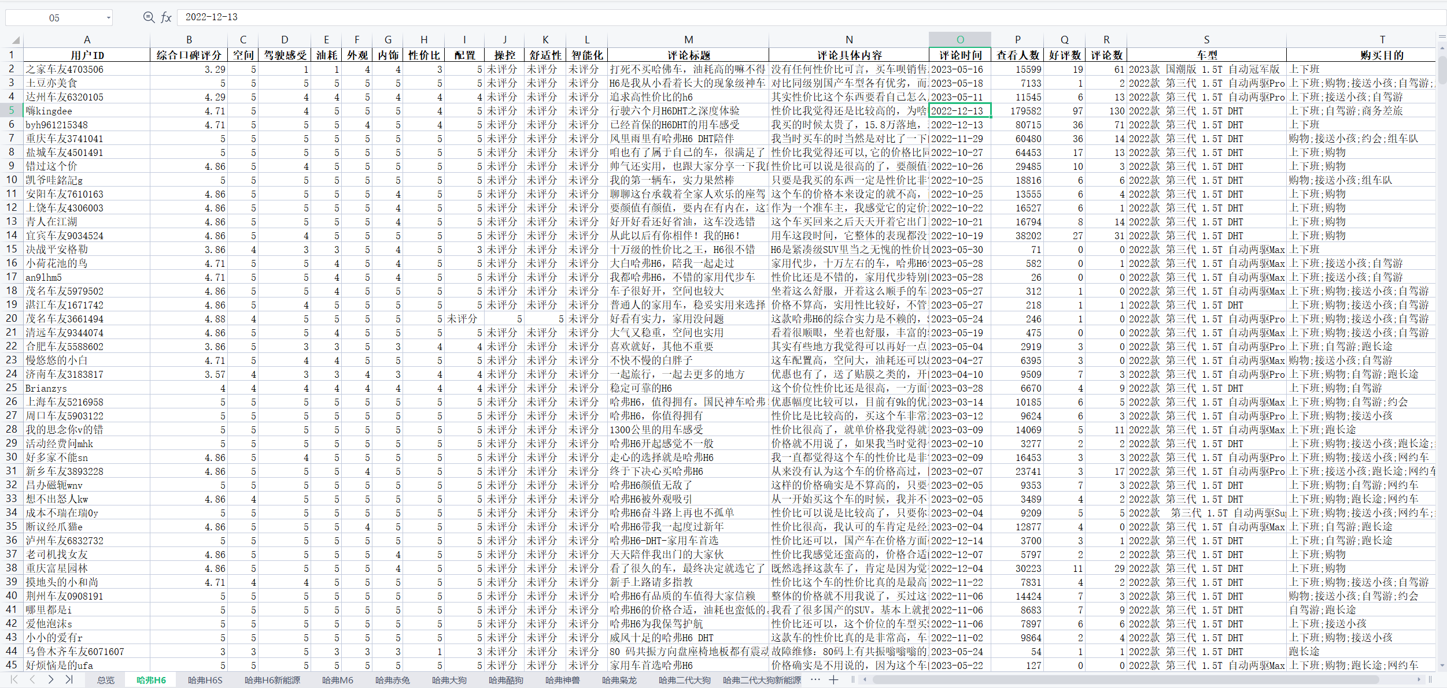
Task: Select review title 1300公里的用车感受
Action: (688, 430)
